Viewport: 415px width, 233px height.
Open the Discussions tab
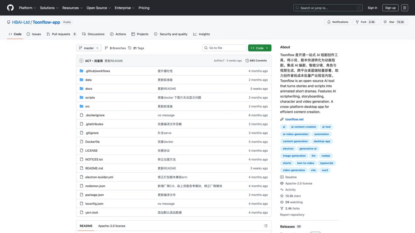[93, 34]
